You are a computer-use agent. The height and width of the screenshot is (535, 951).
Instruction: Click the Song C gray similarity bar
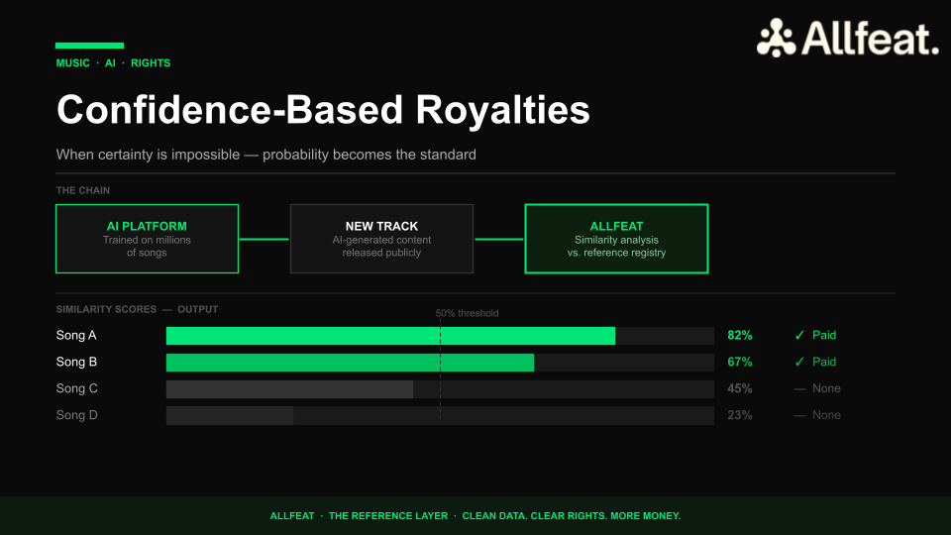pyautogui.click(x=289, y=389)
